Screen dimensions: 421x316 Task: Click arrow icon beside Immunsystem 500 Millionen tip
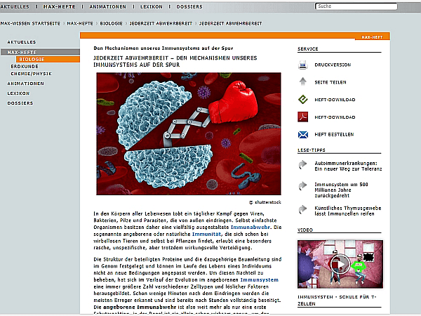click(x=303, y=187)
